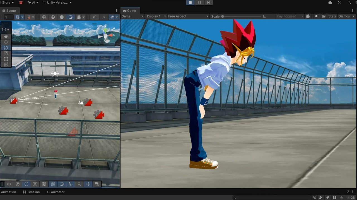Toggle Gizmos in the Game view
The height and width of the screenshot is (200, 357).
344,16
